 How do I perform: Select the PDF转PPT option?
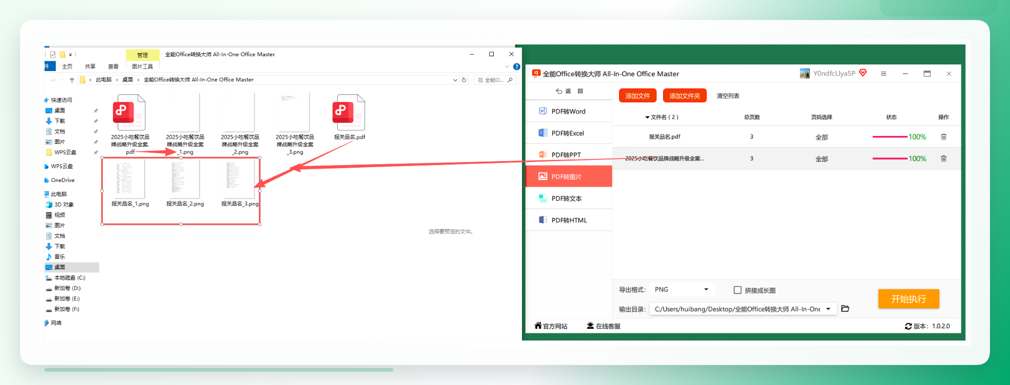tap(568, 154)
